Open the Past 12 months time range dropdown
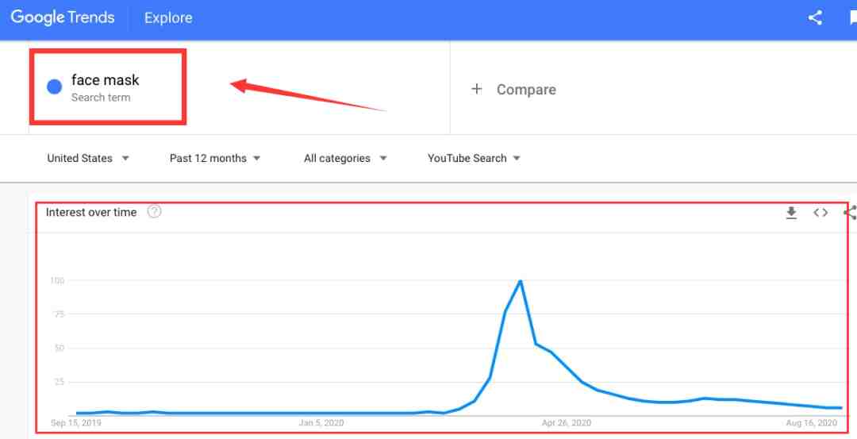 click(215, 159)
